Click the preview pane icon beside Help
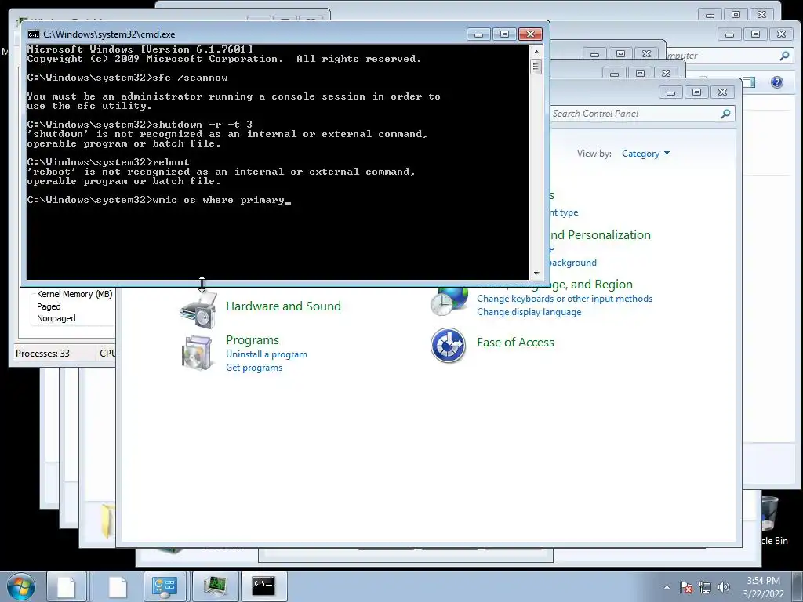Screen dimensions: 803x602 pos(749,82)
